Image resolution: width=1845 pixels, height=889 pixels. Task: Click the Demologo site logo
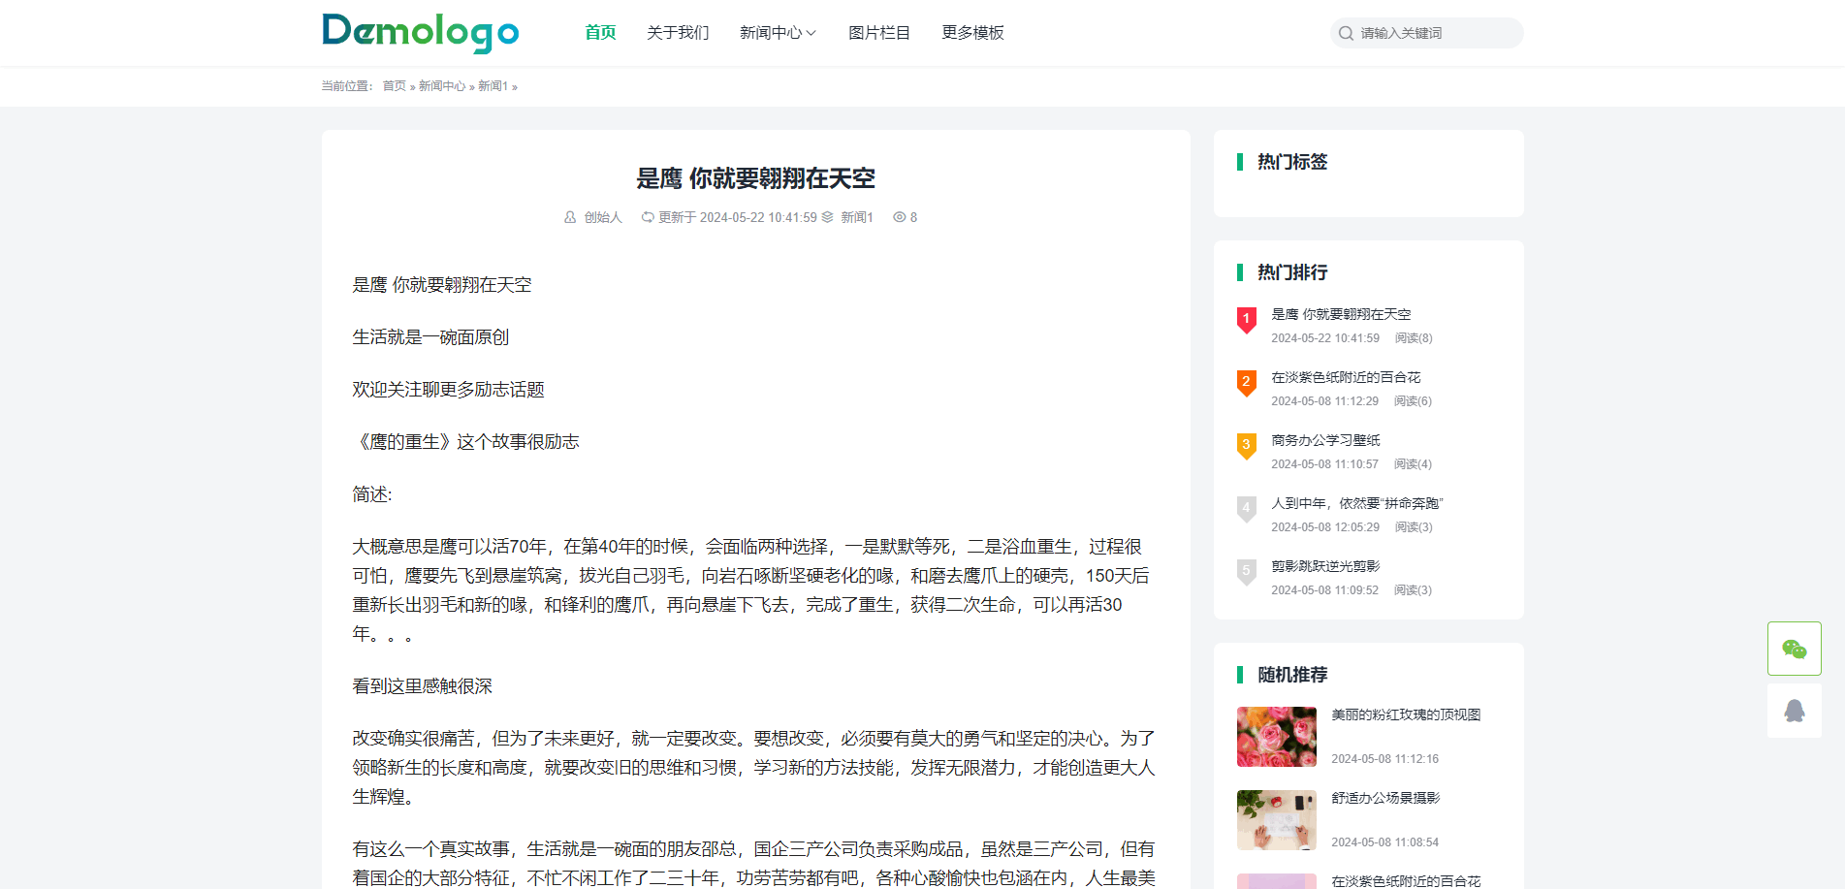[x=421, y=33]
